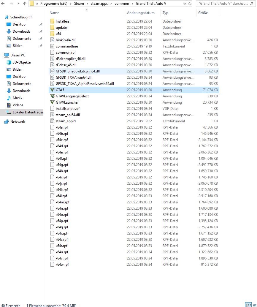The height and width of the screenshot is (307, 257).
Task: Open Bilder under Dieser PC
Action: click(17, 69)
